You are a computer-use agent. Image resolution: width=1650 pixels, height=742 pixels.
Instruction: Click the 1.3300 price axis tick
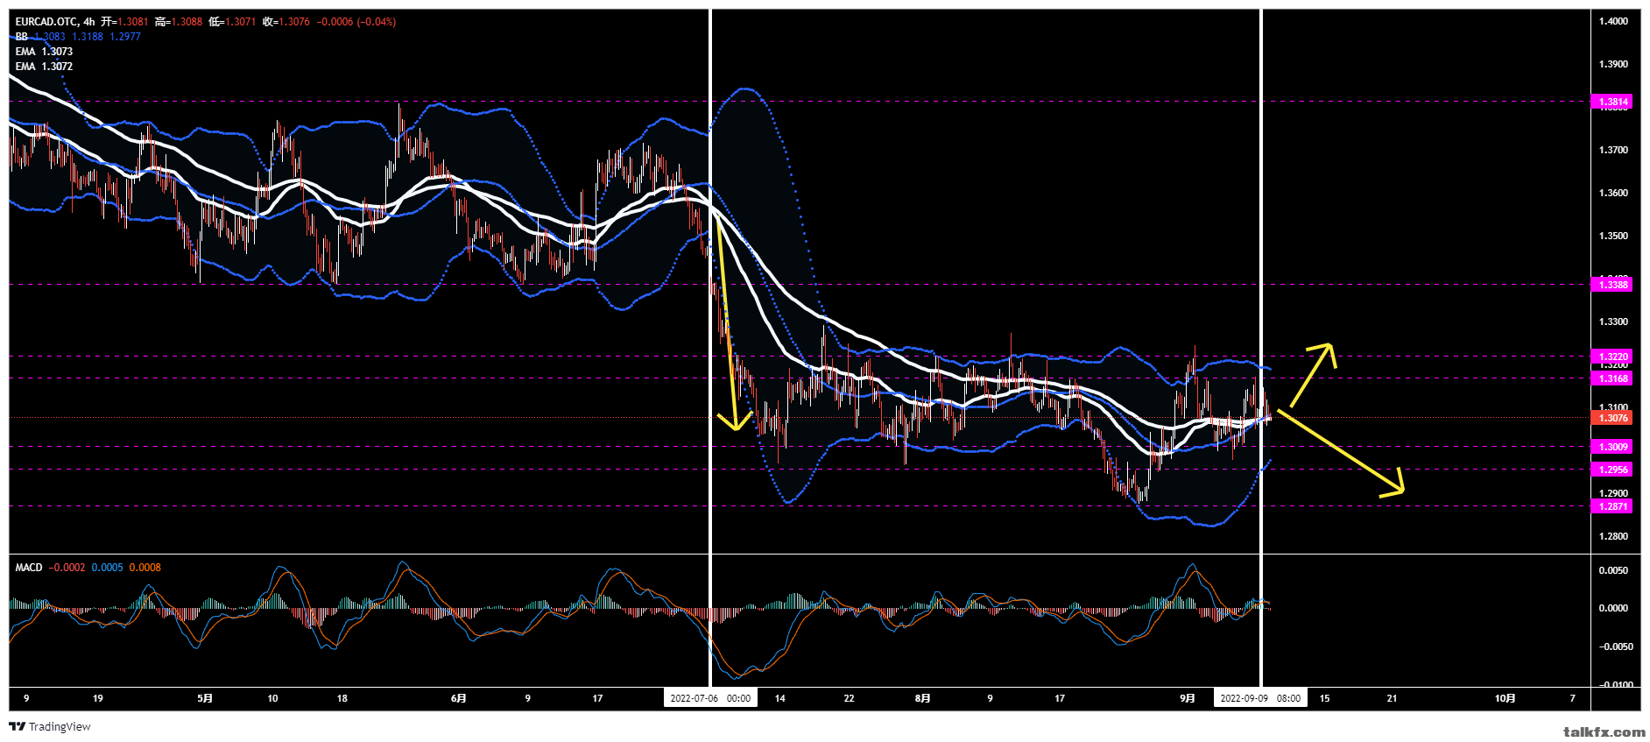(x=1613, y=322)
